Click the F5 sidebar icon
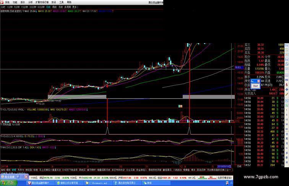 (287, 100)
